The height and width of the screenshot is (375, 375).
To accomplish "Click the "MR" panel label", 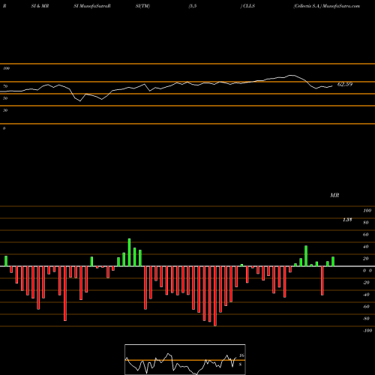I will [334, 195].
